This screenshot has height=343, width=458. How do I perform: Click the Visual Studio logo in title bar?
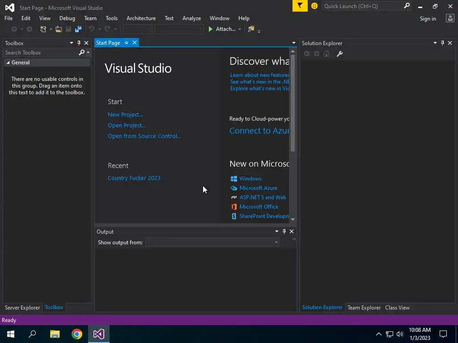(10, 8)
